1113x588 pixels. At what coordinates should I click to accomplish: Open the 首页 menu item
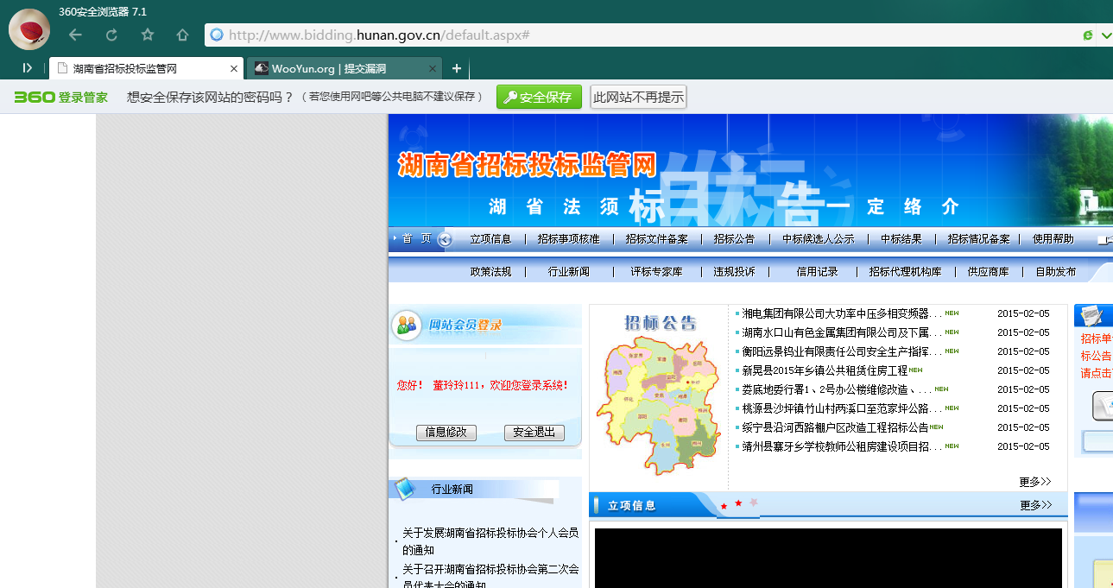(416, 239)
